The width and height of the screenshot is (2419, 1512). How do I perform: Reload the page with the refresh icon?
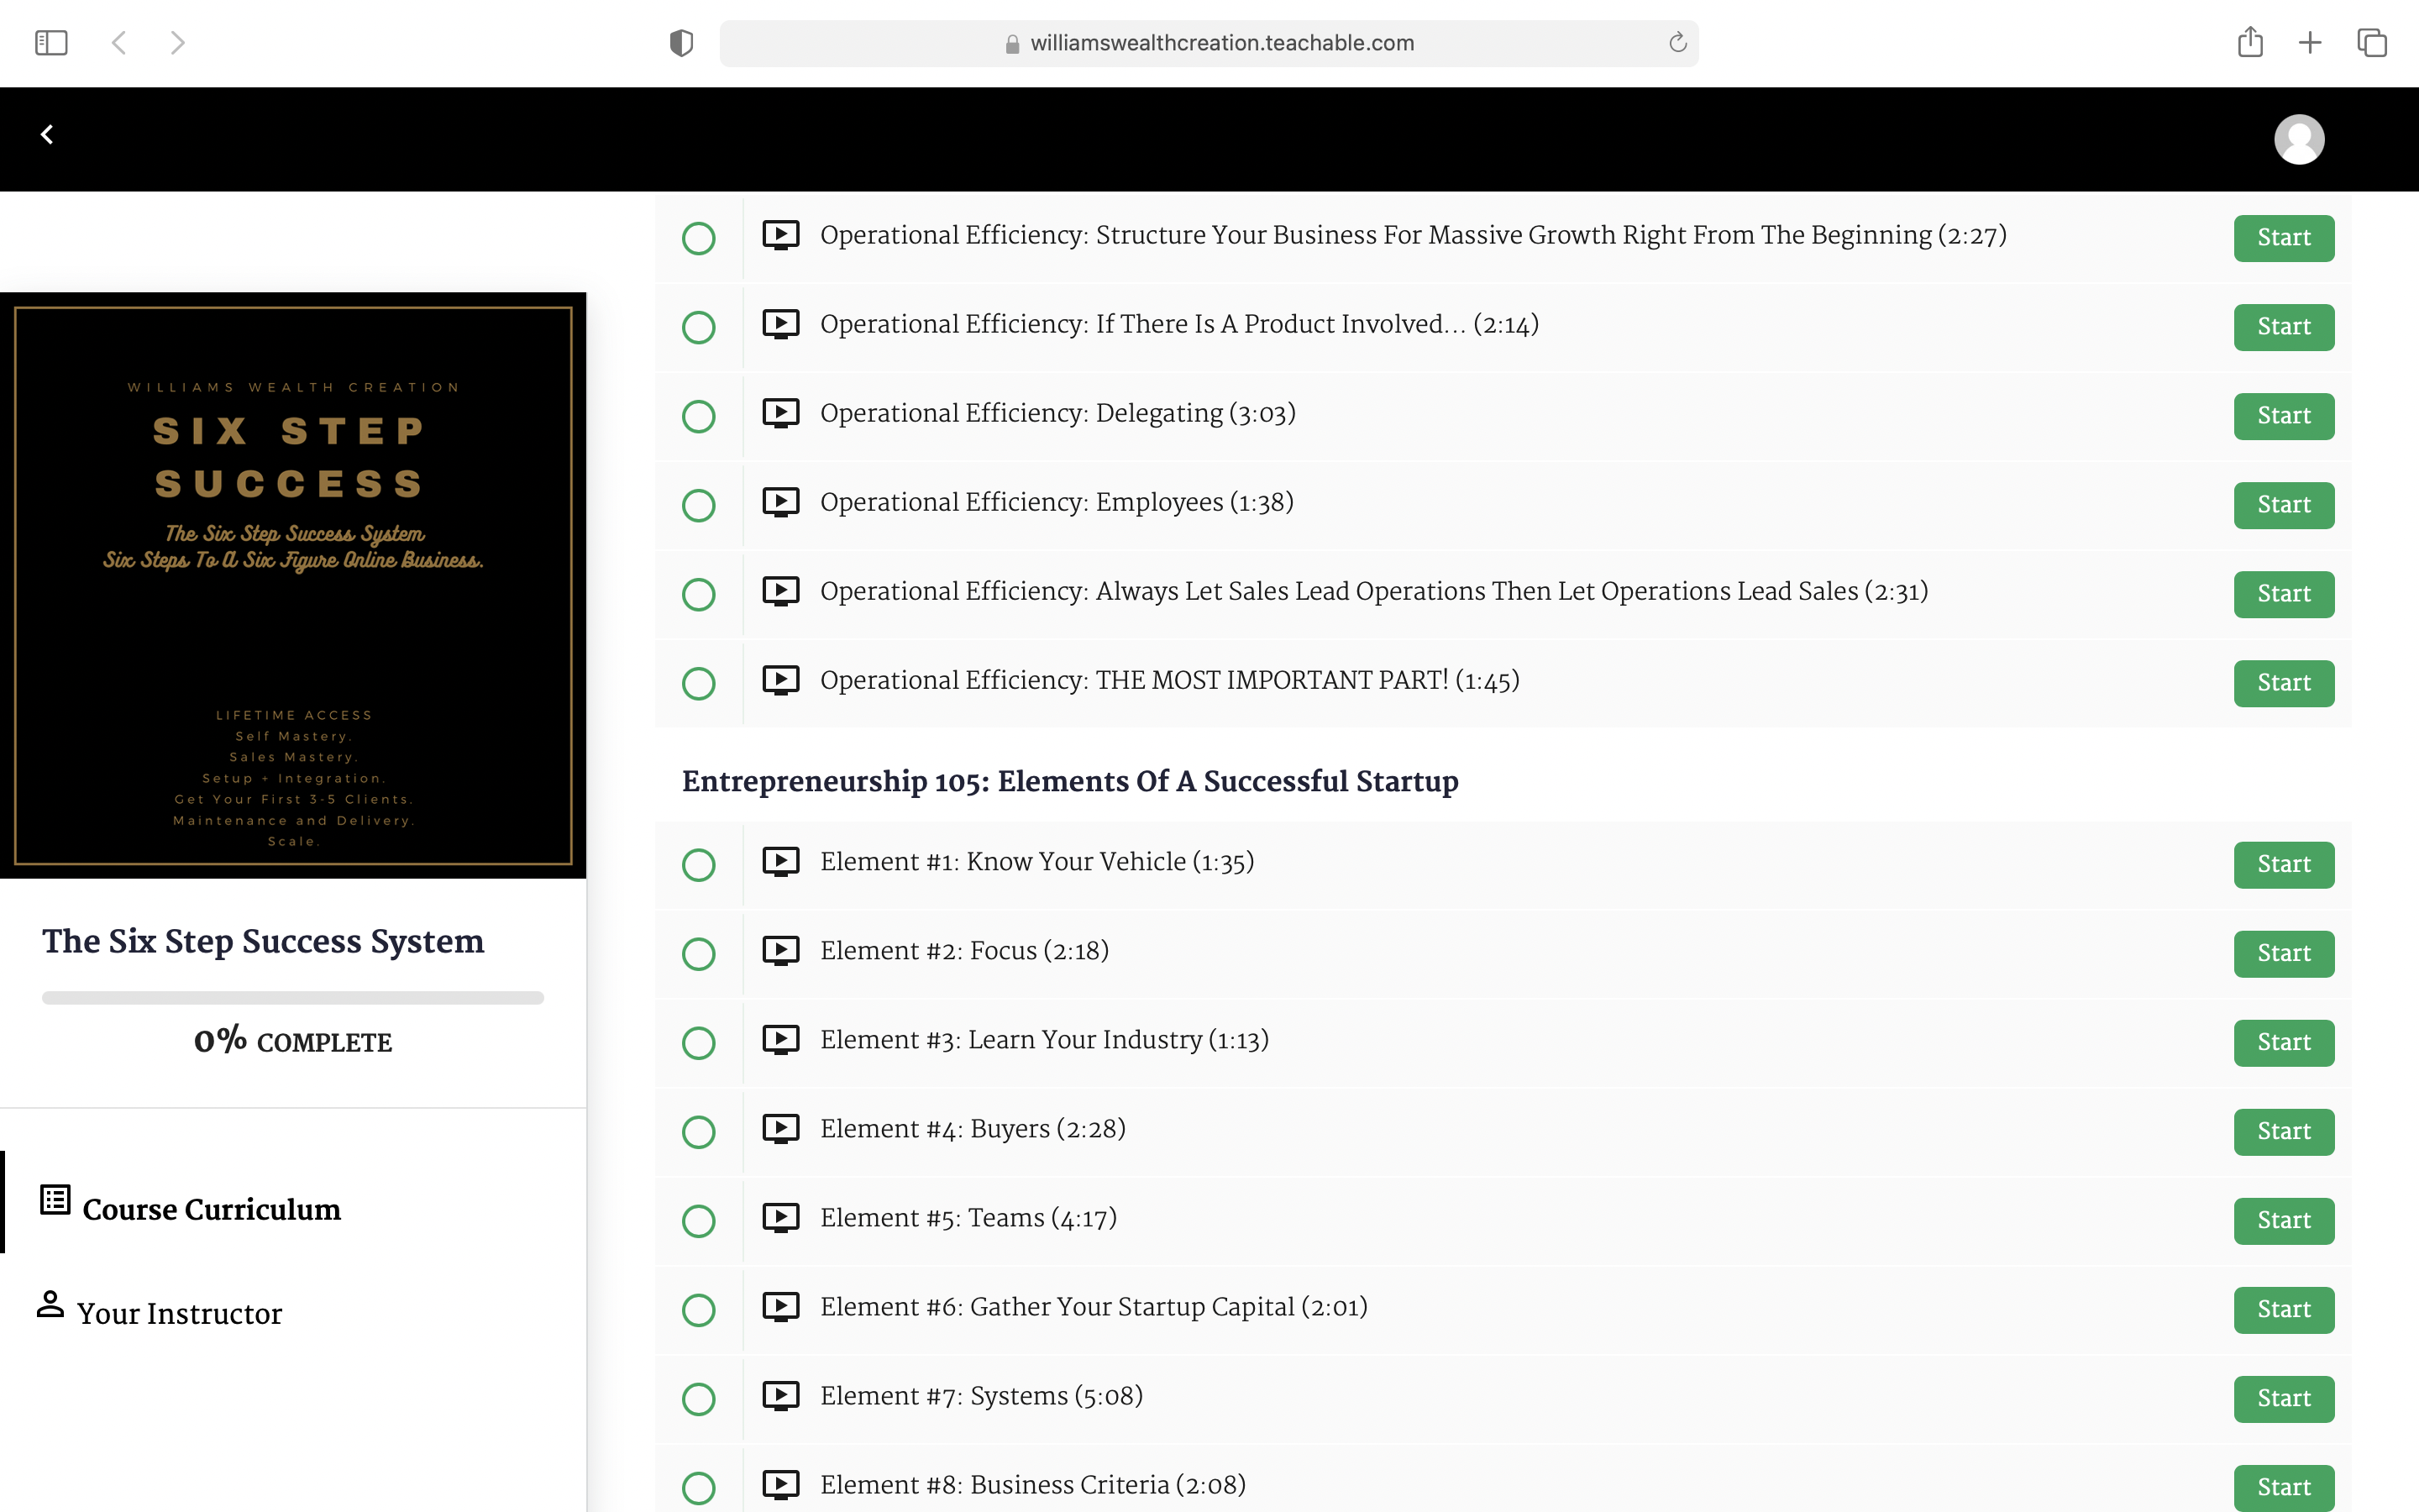1677,43
